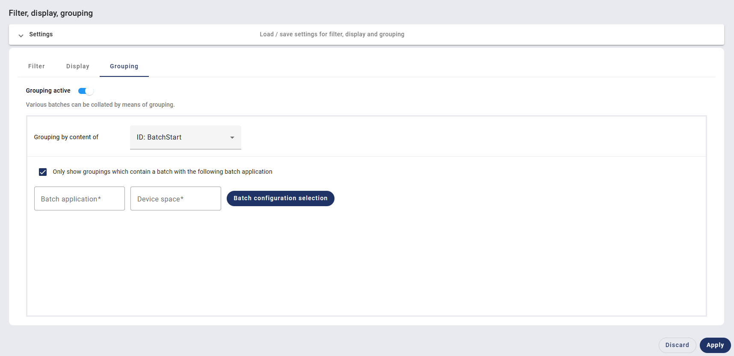Screen dimensions: 734x356
Task: Click the Various batches can be collated hint
Action: [x=100, y=105]
